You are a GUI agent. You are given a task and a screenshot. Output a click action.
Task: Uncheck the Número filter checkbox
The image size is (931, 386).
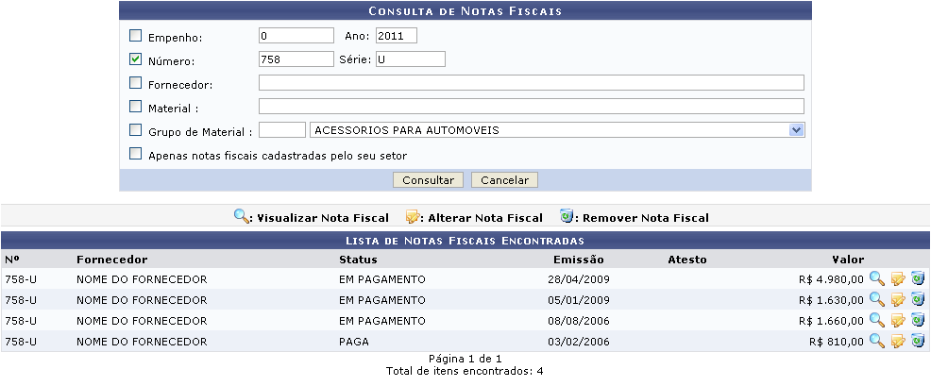click(135, 59)
